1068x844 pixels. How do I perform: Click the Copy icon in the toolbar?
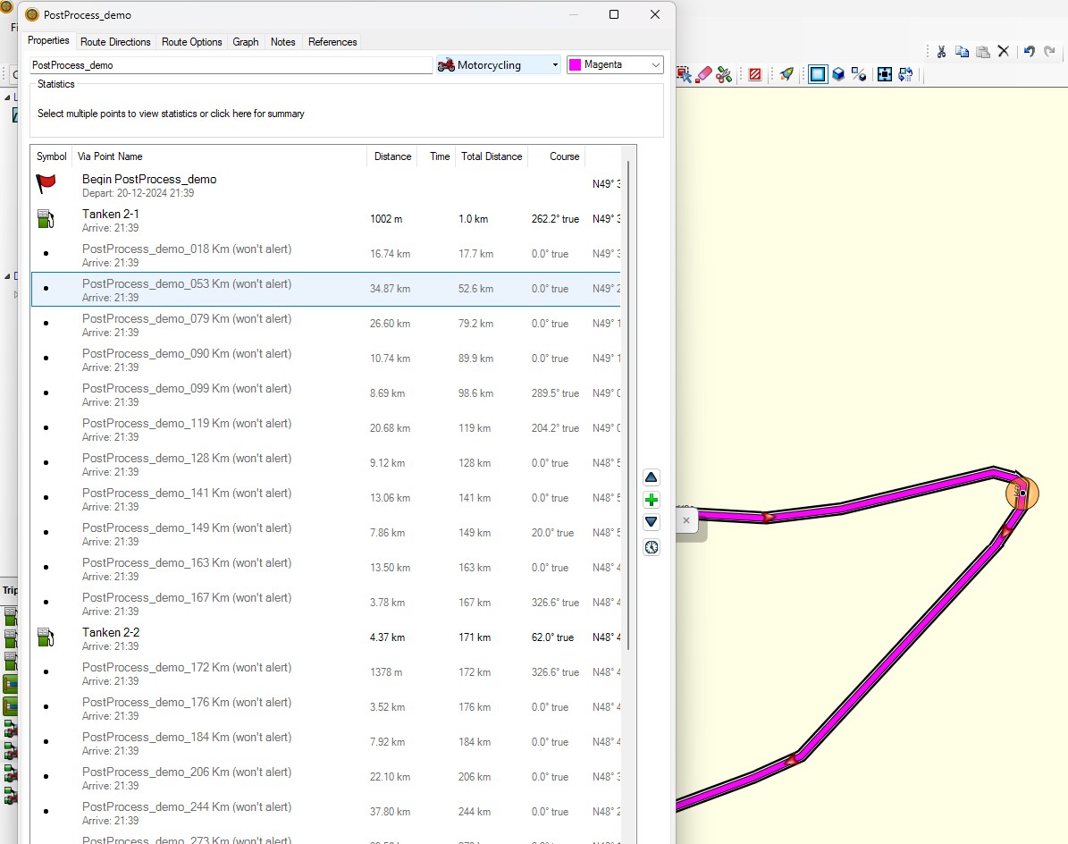coord(962,51)
